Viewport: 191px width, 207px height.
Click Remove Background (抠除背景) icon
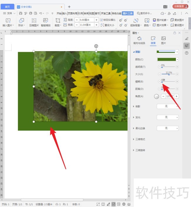point(136,21)
